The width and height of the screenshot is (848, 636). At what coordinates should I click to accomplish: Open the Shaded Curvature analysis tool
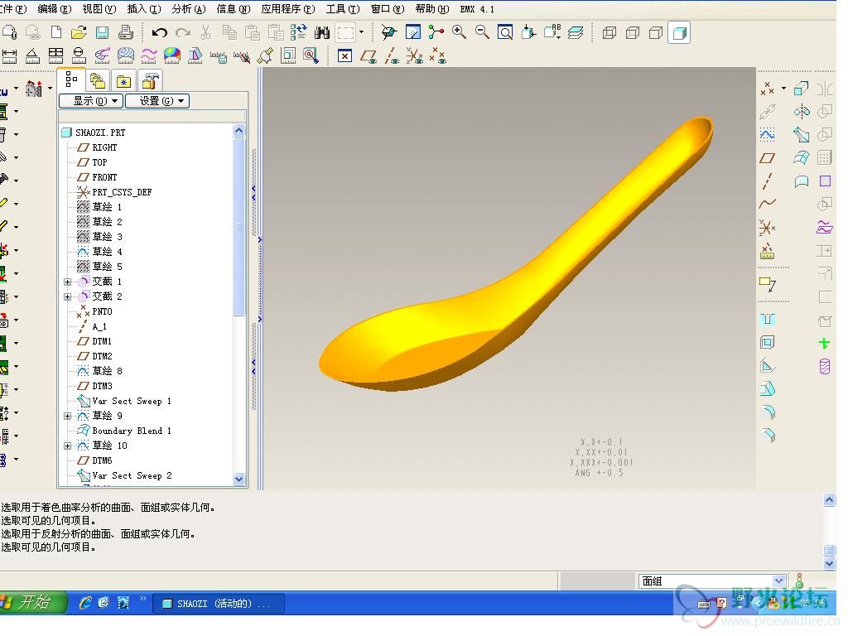point(172,55)
